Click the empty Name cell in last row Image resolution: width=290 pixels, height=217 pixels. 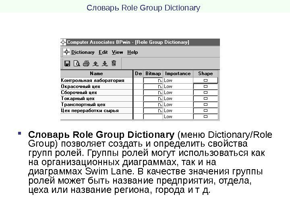tap(96, 117)
